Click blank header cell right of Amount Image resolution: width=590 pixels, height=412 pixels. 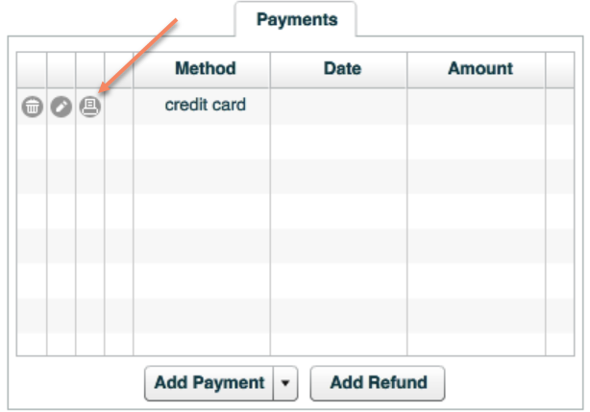click(559, 69)
